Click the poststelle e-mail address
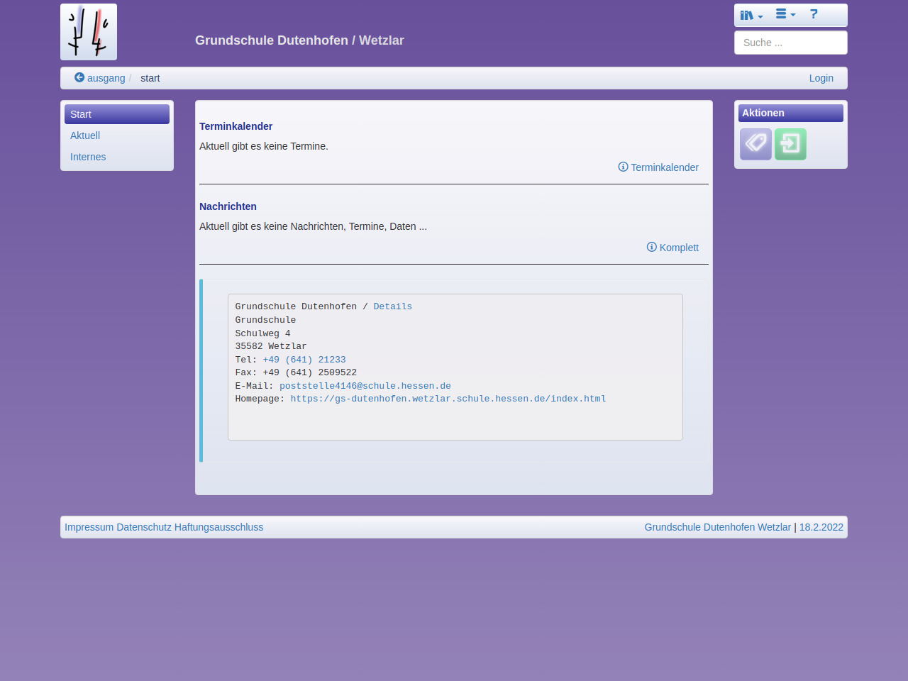The height and width of the screenshot is (681, 908). click(x=365, y=386)
